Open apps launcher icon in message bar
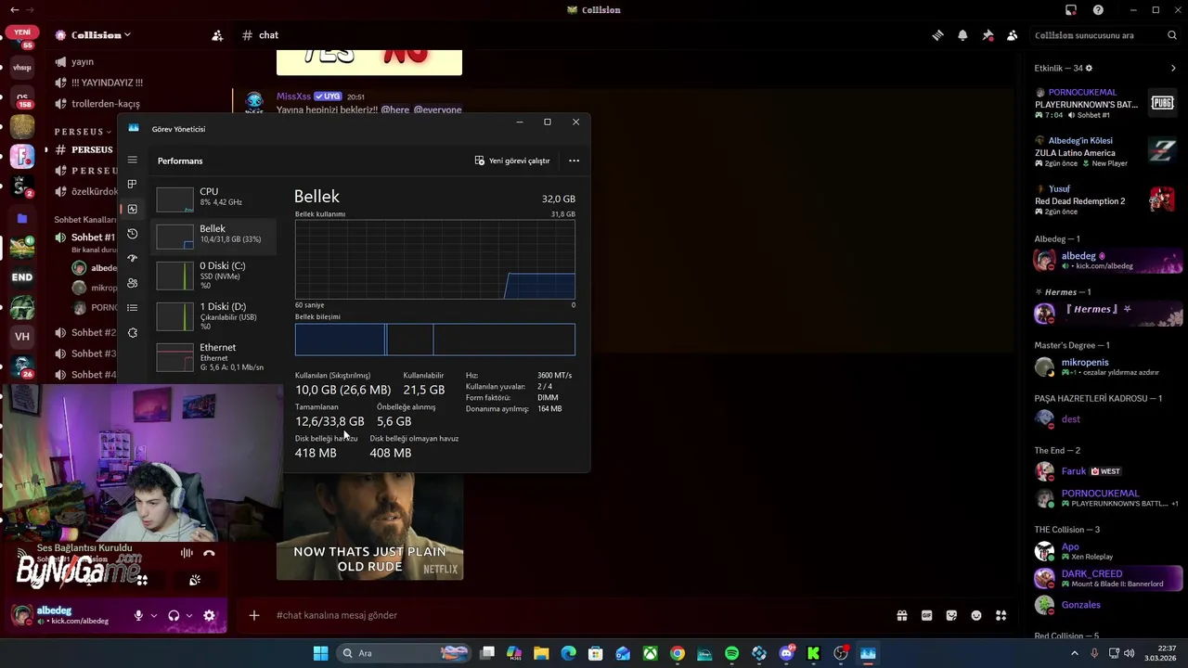This screenshot has height=668, width=1188. [x=1001, y=615]
